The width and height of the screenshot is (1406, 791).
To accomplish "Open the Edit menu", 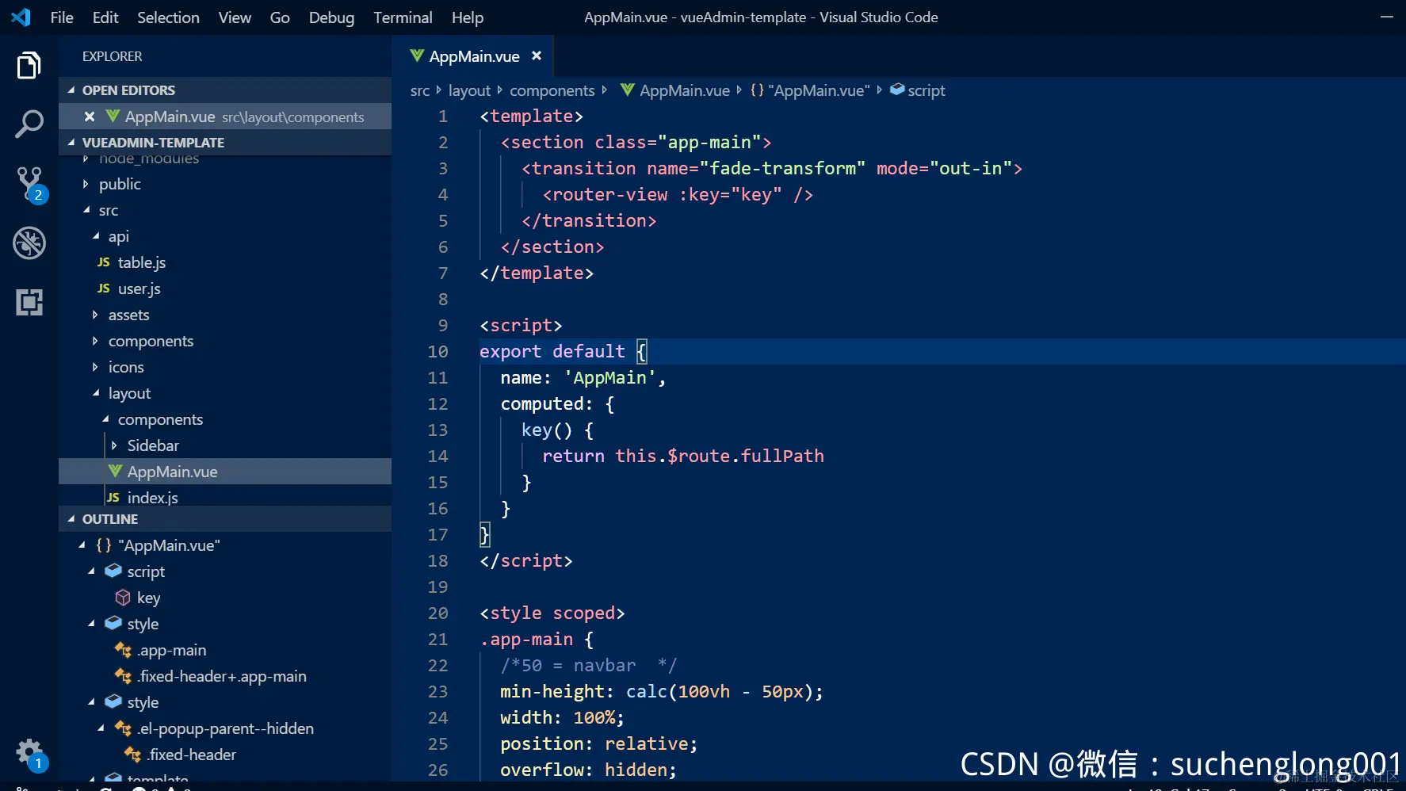I will [x=105, y=17].
